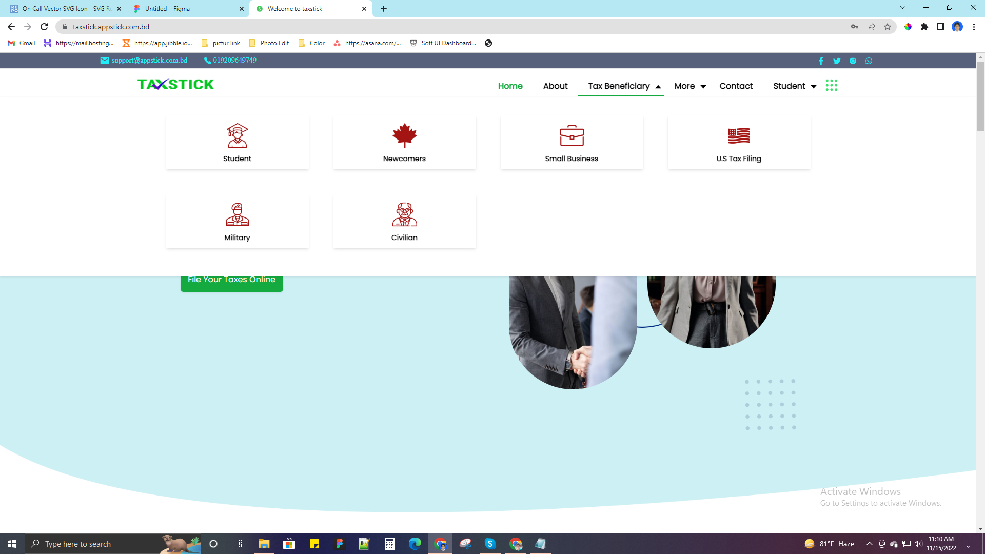Open the Facebook icon in top bar
Viewport: 985px width, 554px height.
[x=821, y=61]
